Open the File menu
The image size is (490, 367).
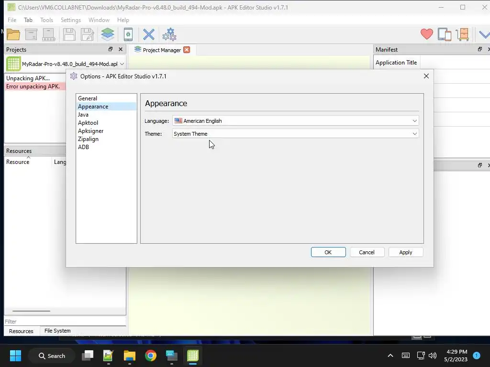tap(12, 20)
